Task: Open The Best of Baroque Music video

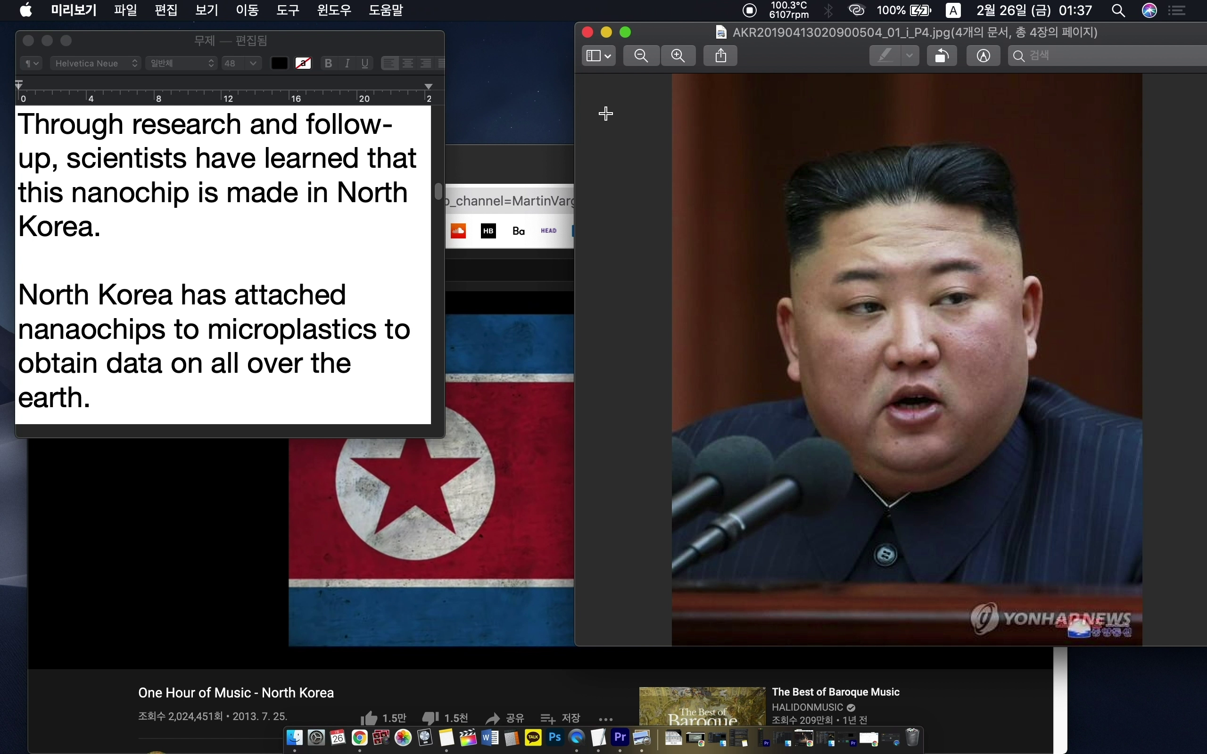Action: point(835,692)
